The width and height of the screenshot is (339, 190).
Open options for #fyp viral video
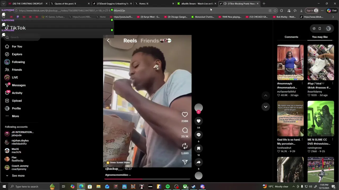point(332,83)
